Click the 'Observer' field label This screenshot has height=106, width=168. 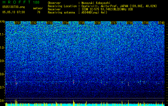pyautogui.click(x=54, y=3)
